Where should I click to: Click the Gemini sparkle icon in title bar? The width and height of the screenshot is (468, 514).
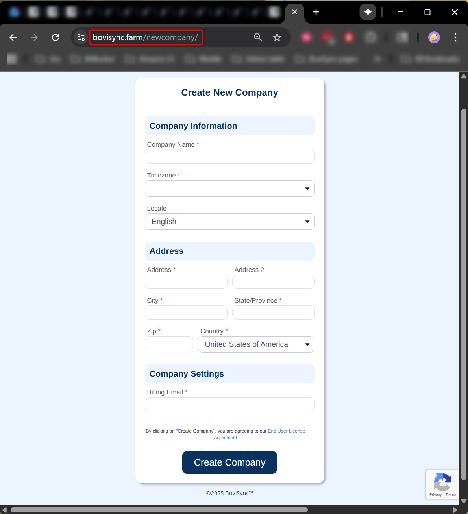point(368,12)
